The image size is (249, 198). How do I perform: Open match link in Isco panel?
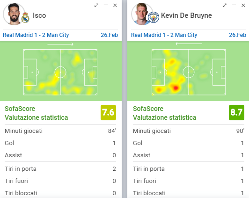coord(36,35)
